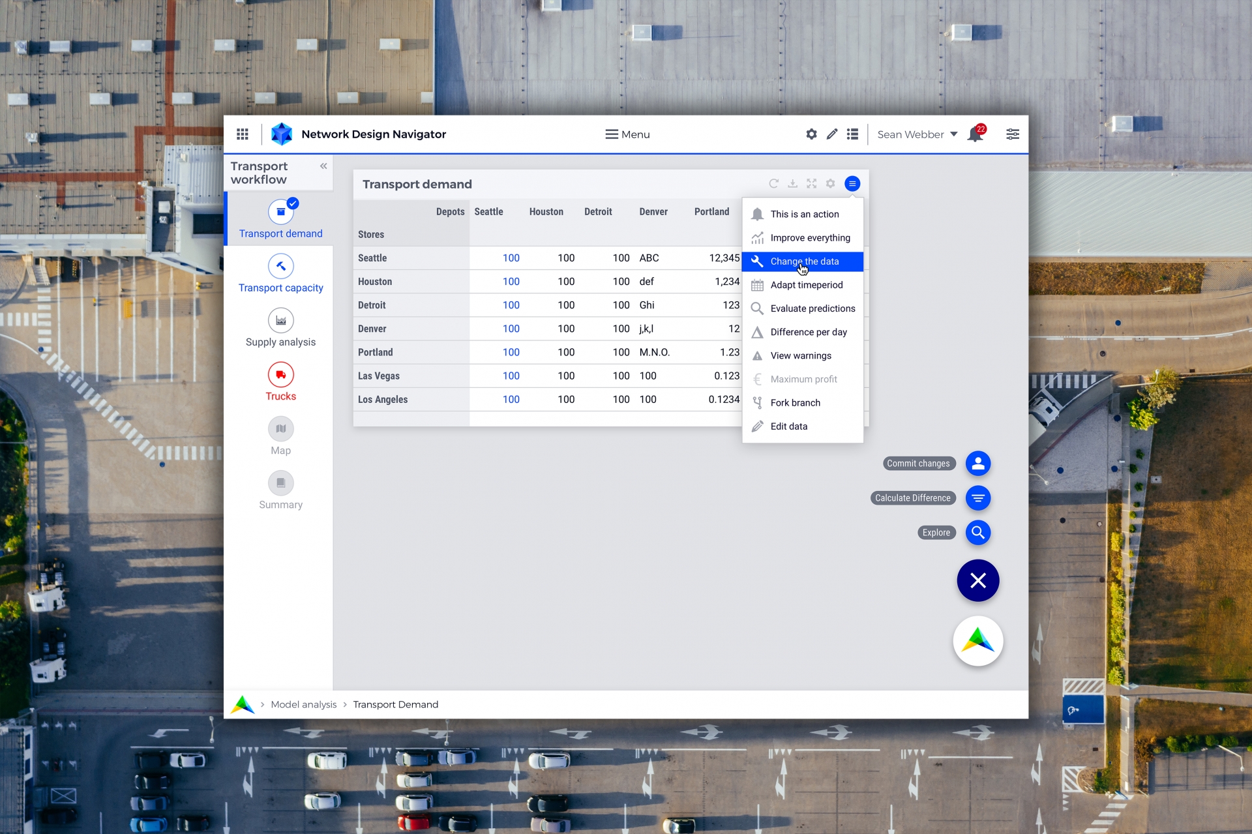Viewport: 1252px width, 834px height.
Task: Click Model analysis breadcrumb link
Action: point(303,705)
